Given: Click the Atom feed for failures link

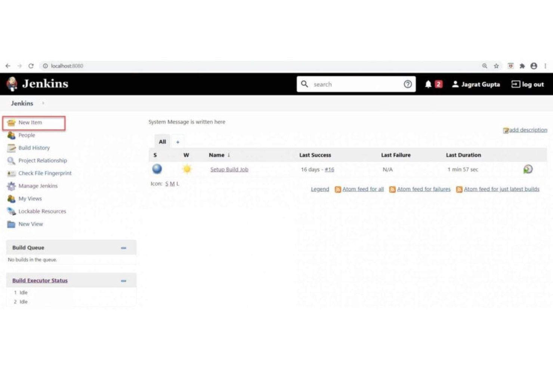Looking at the screenshot, I should [424, 189].
